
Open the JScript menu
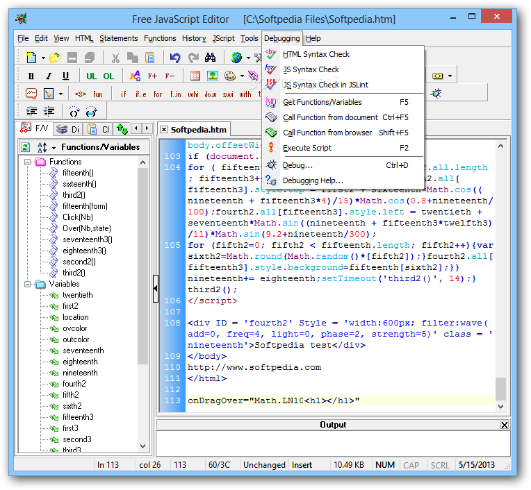coord(224,39)
